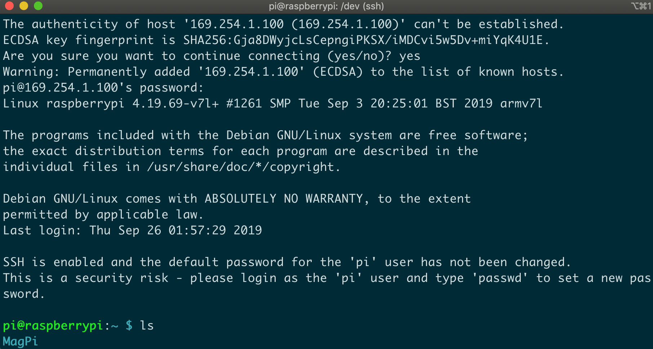
Task: Click the Last login timestamp line
Action: pyautogui.click(x=133, y=230)
